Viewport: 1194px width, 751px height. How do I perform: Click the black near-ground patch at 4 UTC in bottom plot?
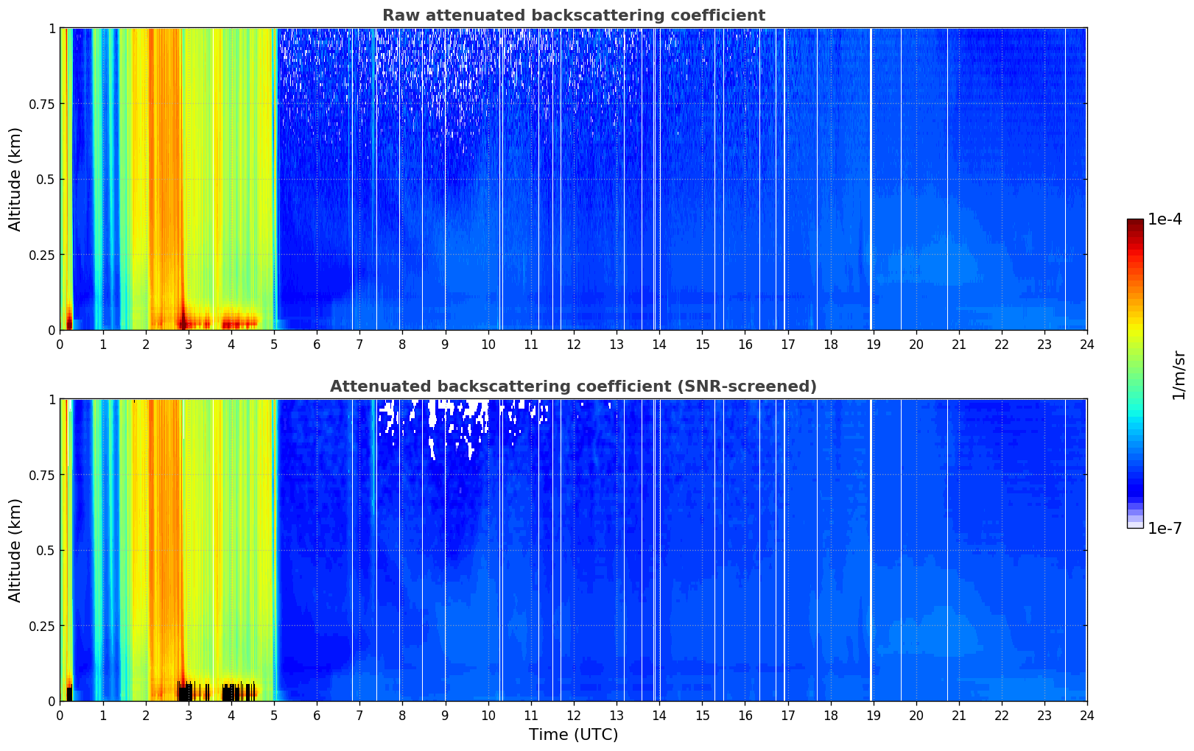click(230, 693)
